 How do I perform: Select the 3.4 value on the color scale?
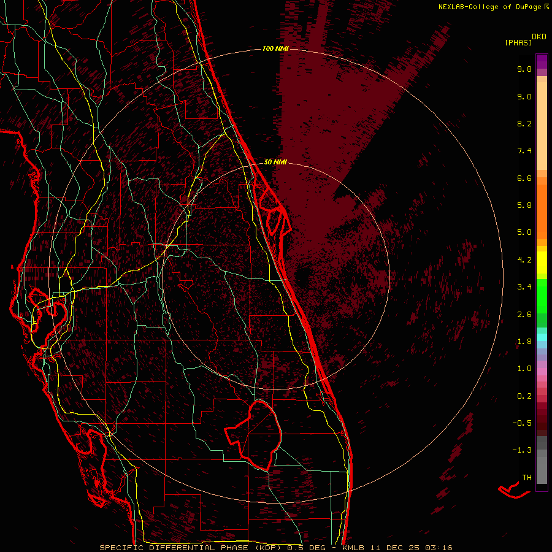click(524, 287)
